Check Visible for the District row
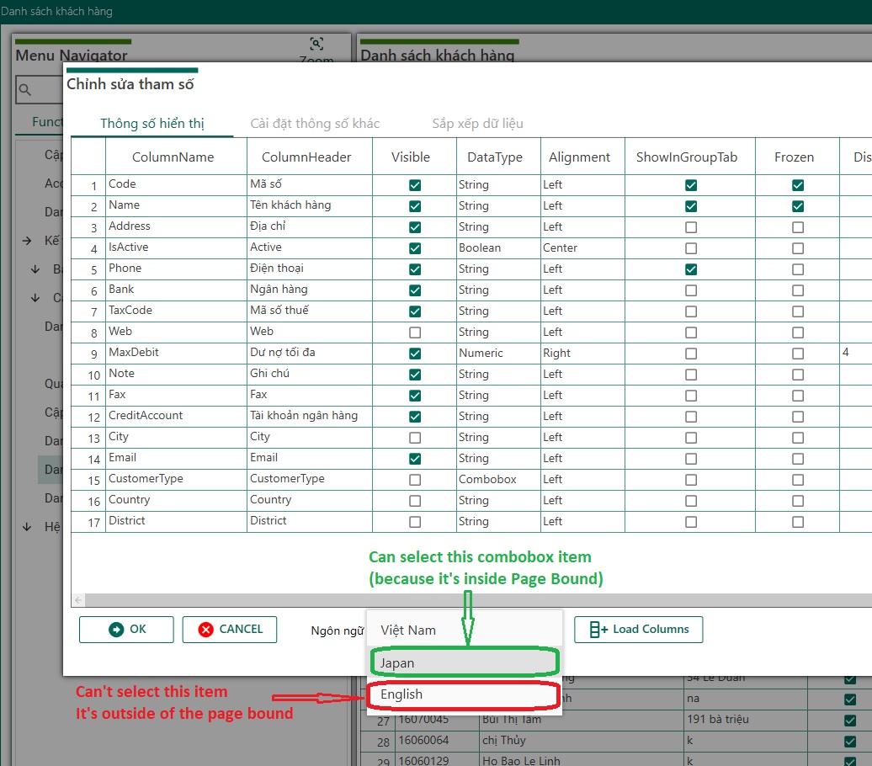The height and width of the screenshot is (766, 872). (415, 522)
